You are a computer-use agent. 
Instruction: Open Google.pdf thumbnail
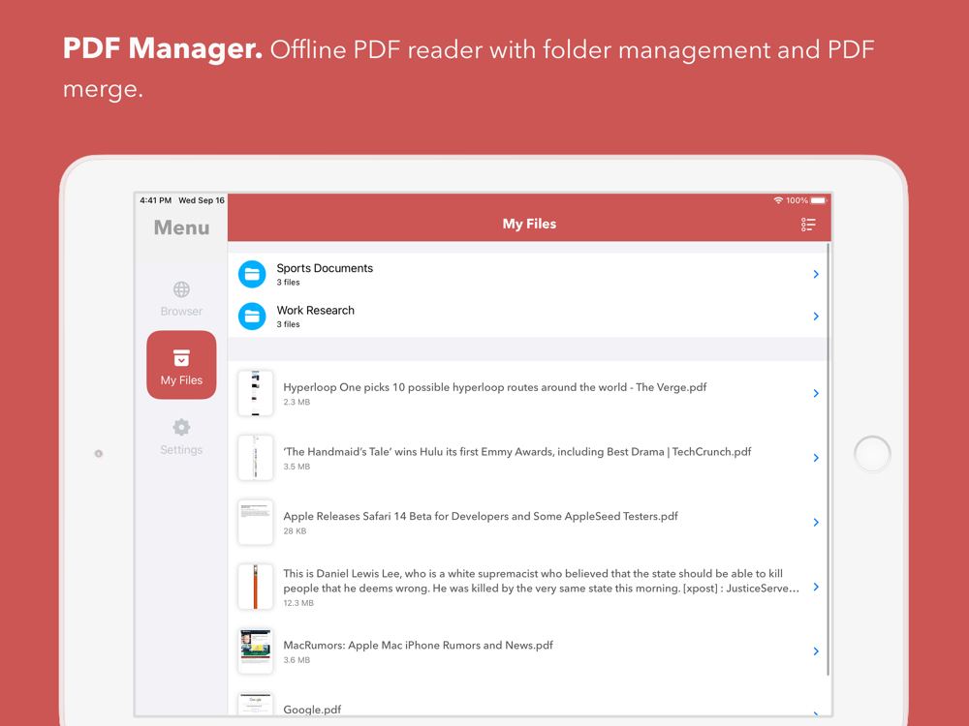pyautogui.click(x=255, y=705)
